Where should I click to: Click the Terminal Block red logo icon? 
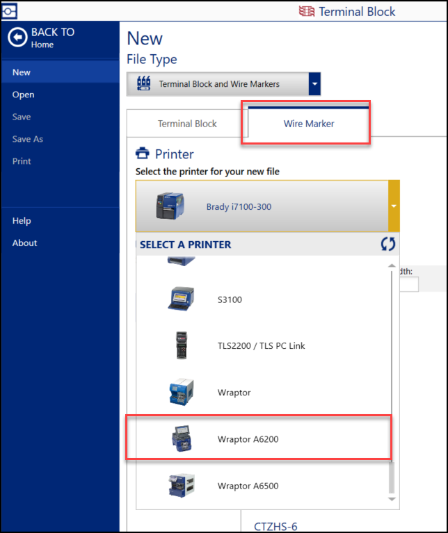point(307,11)
